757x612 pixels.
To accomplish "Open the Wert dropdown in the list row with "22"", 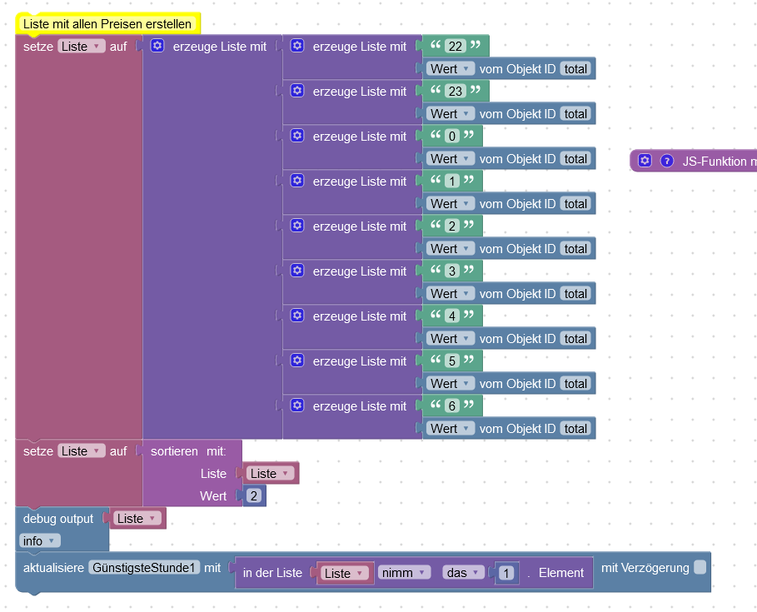I will [x=450, y=69].
